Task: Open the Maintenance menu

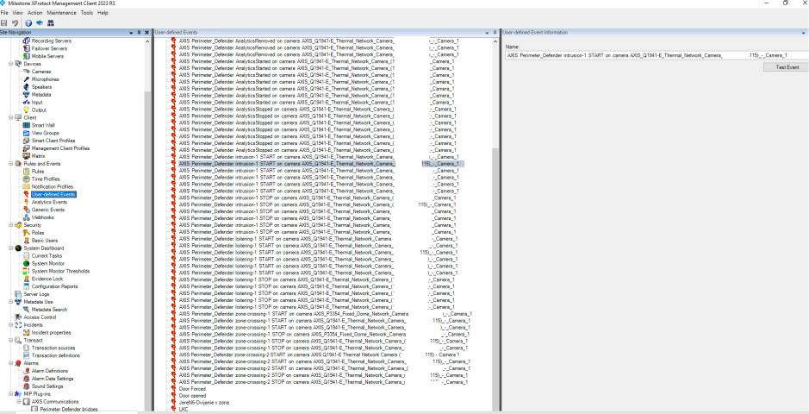Action: click(61, 13)
